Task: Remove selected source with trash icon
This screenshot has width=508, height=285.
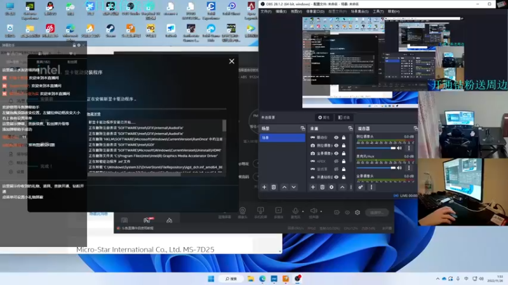Action: click(323, 187)
